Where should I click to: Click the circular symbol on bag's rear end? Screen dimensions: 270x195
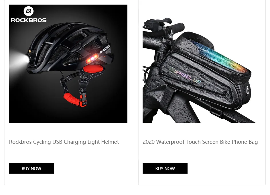coord(248,90)
